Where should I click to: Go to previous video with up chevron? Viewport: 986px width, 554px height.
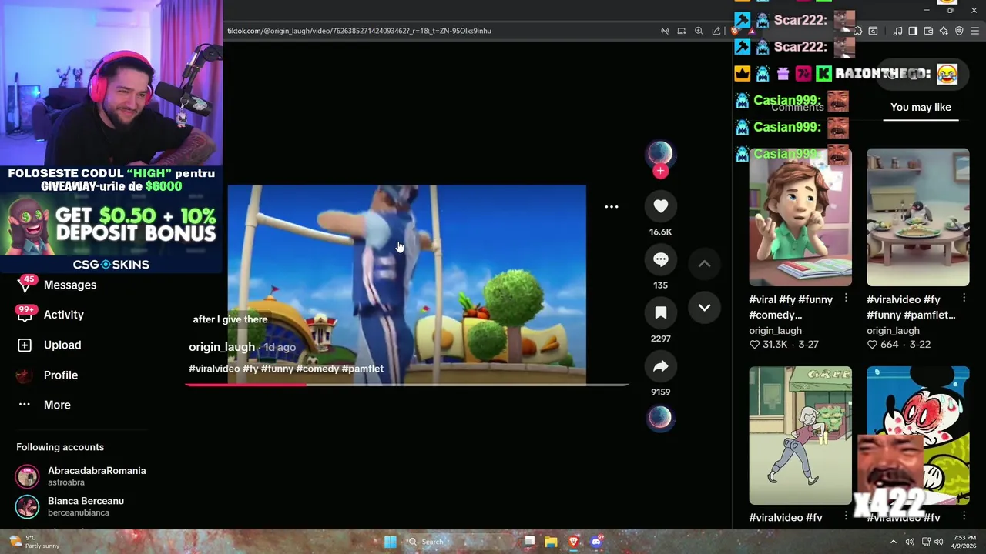point(704,263)
